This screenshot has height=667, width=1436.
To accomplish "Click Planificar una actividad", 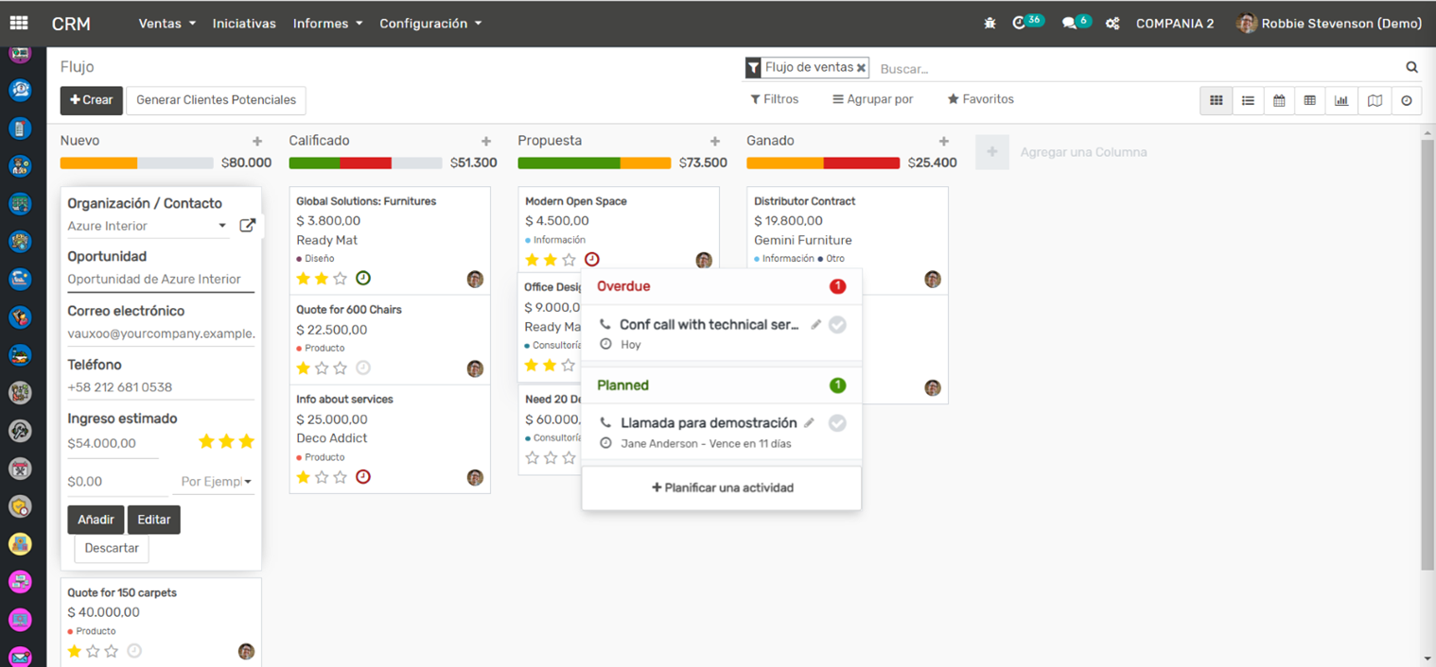I will [x=722, y=488].
